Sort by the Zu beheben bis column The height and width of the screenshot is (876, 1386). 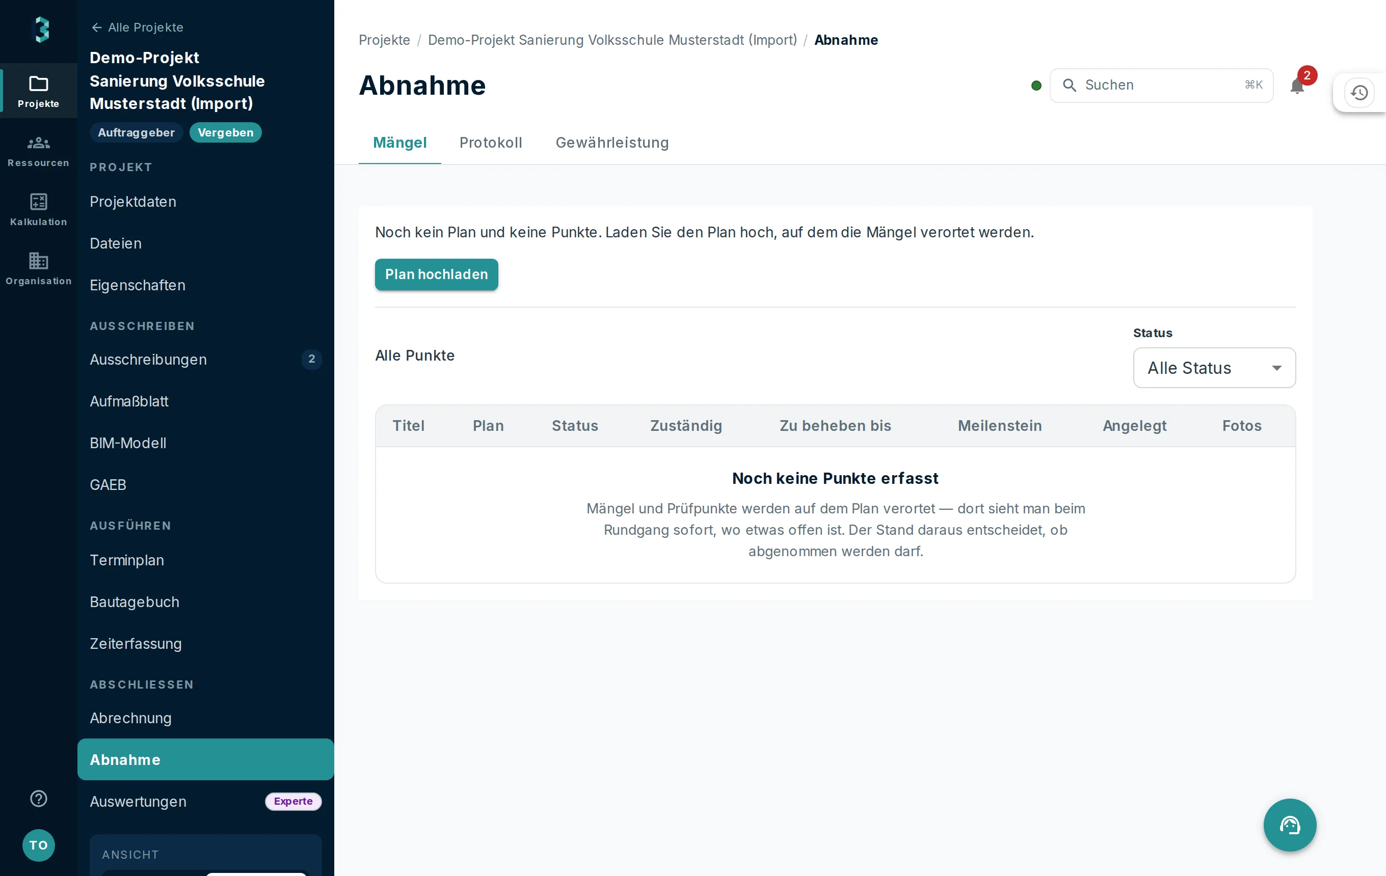(835, 426)
